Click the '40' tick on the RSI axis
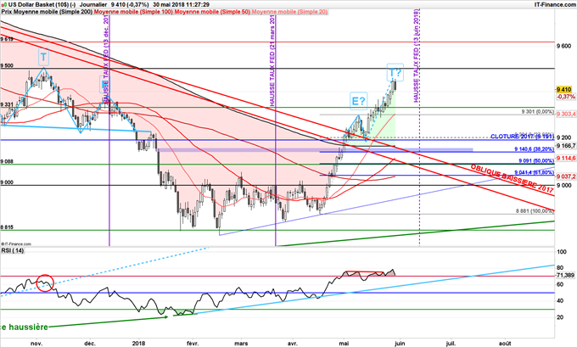 [x=560, y=300]
